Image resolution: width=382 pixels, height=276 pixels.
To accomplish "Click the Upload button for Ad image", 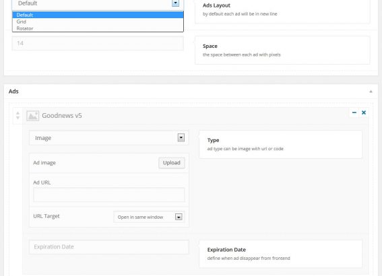I will [172, 163].
